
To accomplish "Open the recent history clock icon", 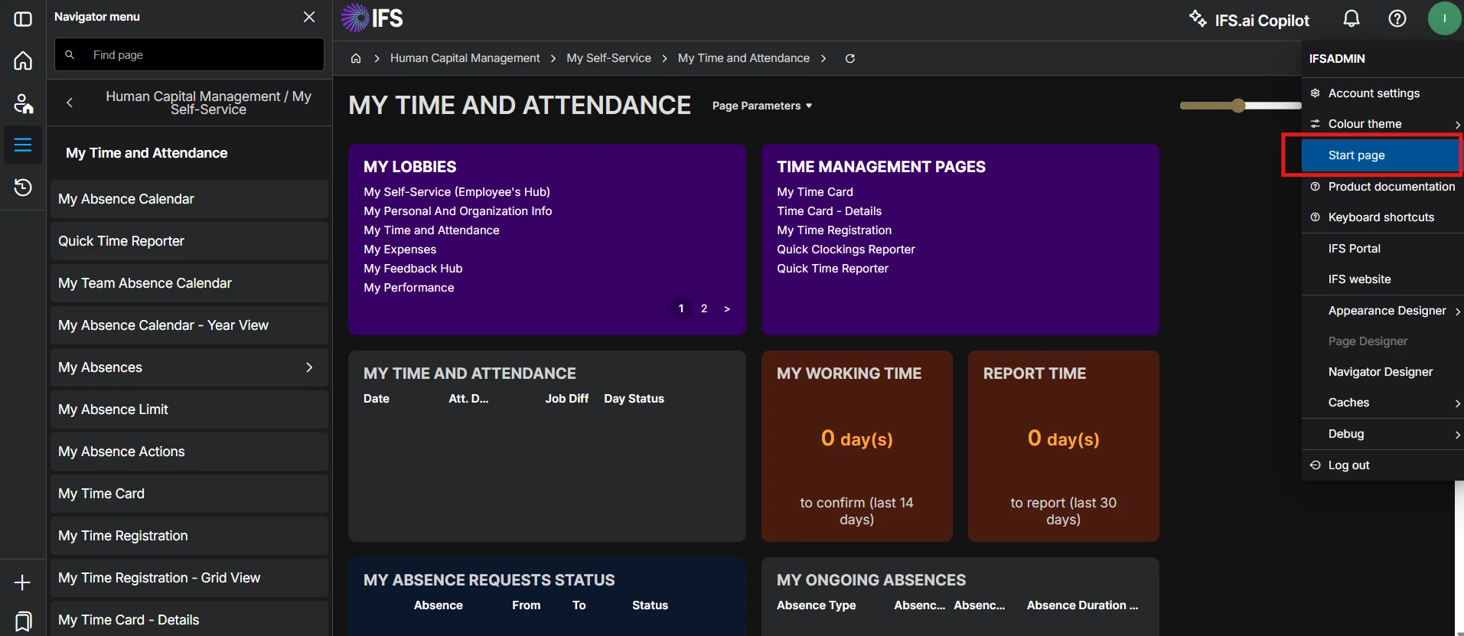I will tap(23, 187).
